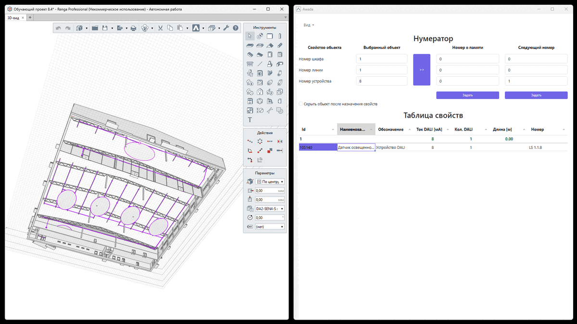Select the Text tool (T) in Инструменты
The height and width of the screenshot is (324, 577).
tap(250, 120)
